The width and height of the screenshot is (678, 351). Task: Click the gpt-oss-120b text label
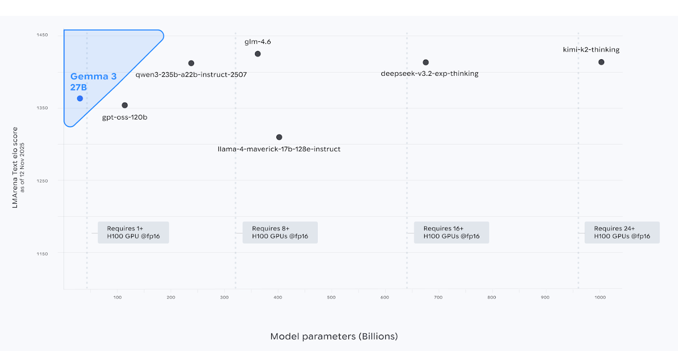[x=125, y=117]
